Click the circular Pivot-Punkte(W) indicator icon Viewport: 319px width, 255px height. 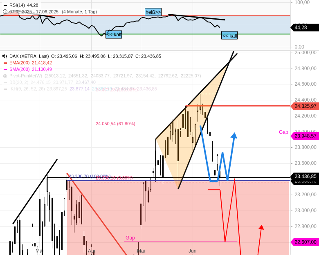5,76
